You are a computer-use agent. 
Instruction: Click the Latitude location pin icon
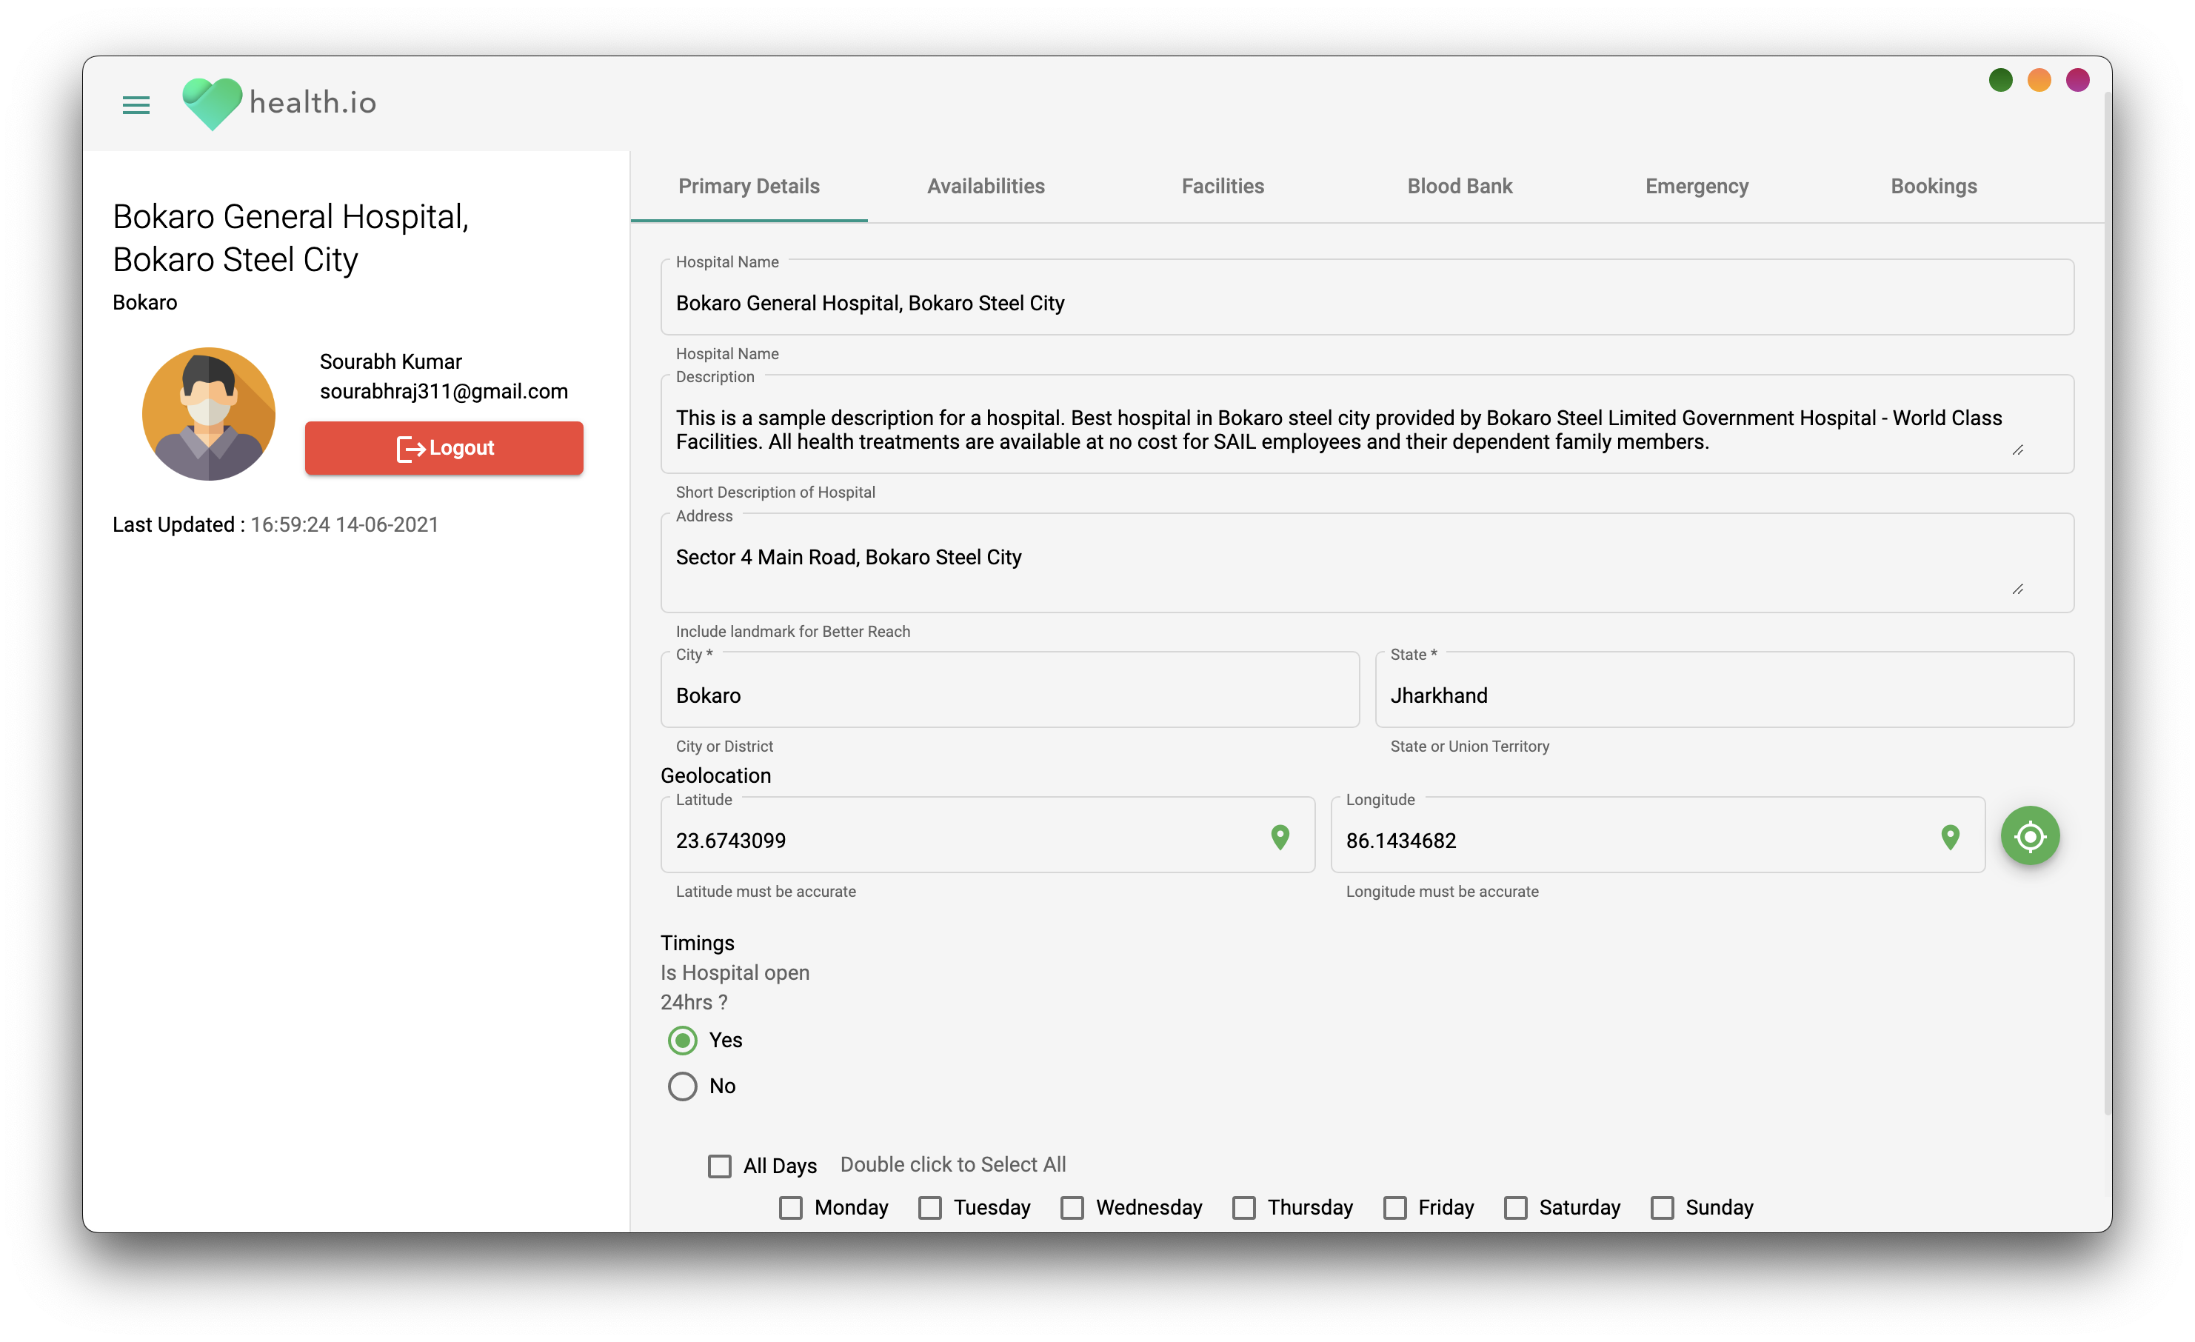(1281, 838)
